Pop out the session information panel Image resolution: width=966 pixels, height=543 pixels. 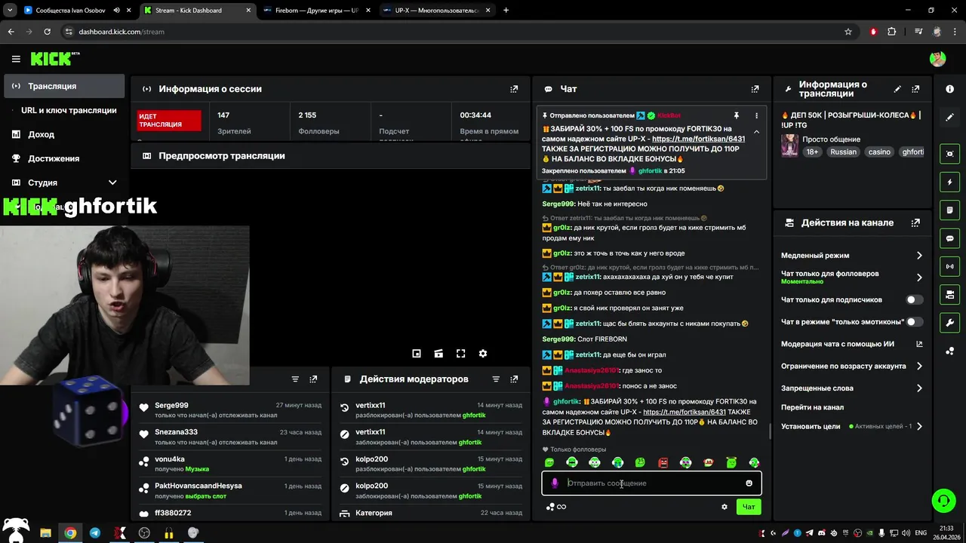click(x=514, y=89)
